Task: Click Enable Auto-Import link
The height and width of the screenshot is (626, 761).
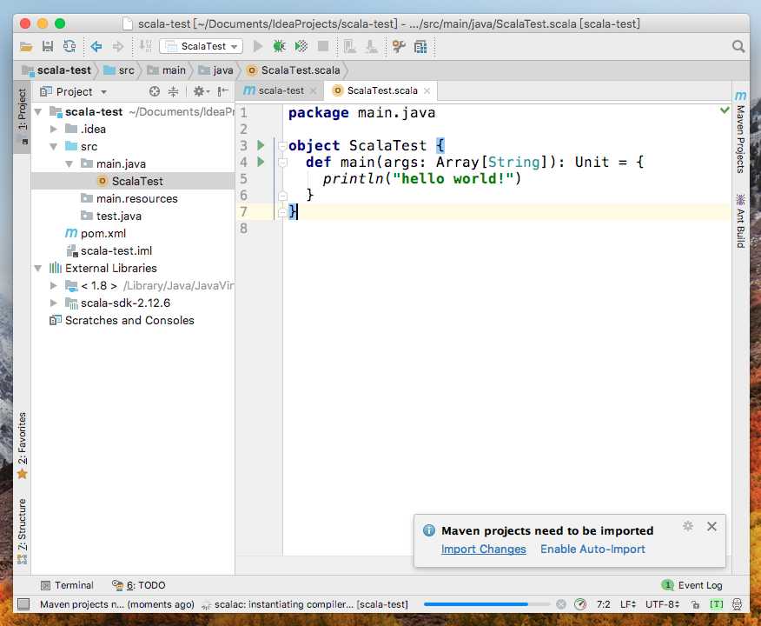Action: (592, 549)
